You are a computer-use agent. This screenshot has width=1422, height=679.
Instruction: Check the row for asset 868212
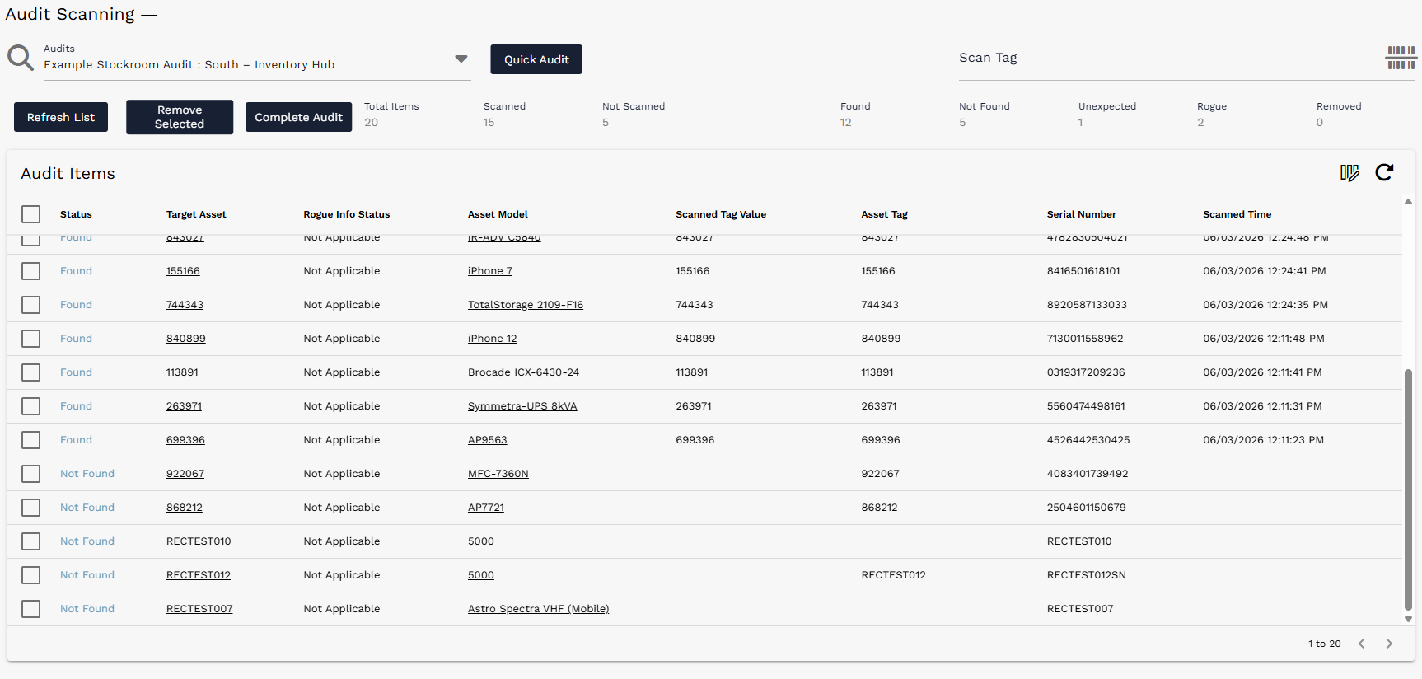coord(31,508)
